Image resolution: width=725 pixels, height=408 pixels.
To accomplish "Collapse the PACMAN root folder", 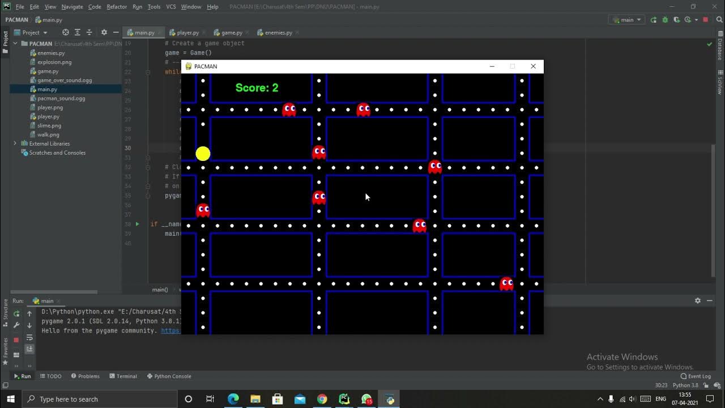I will 15,44.
